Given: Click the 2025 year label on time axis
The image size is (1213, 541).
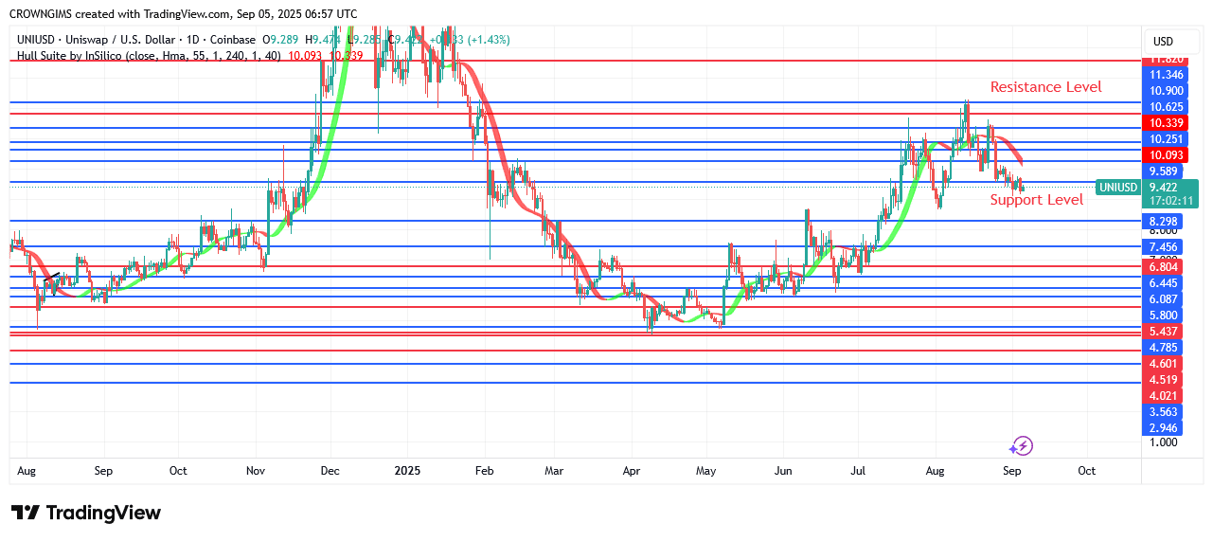Looking at the screenshot, I should click(x=407, y=471).
